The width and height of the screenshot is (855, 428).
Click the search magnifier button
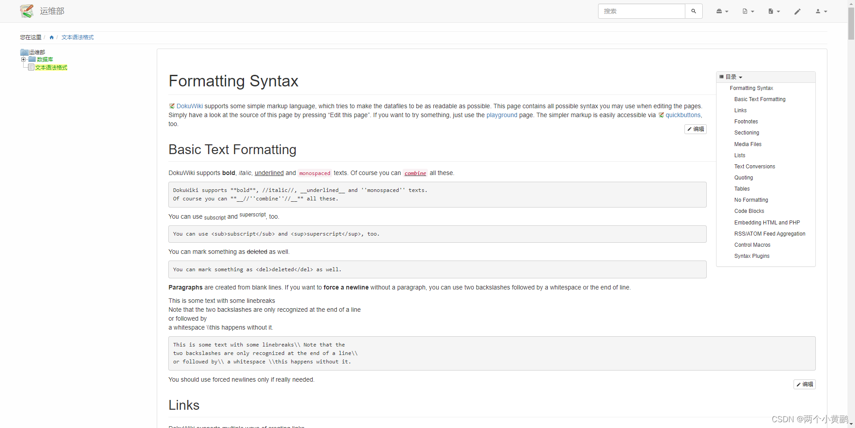[693, 11]
